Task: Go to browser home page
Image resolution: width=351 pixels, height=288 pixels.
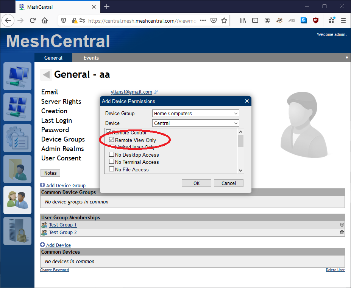Action: point(45,20)
